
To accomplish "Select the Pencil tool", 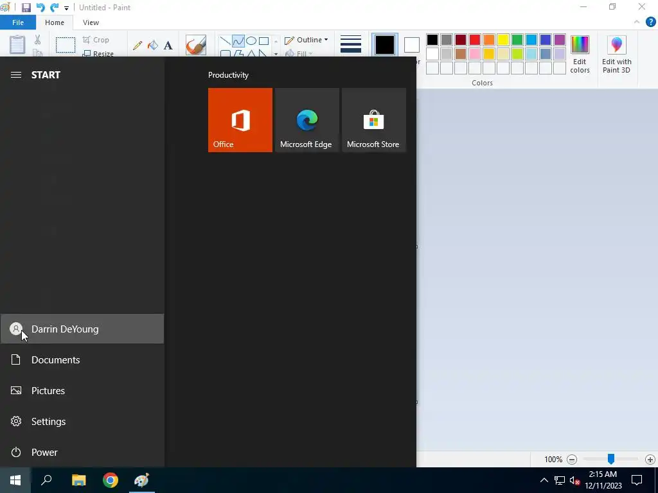I will coord(138,46).
